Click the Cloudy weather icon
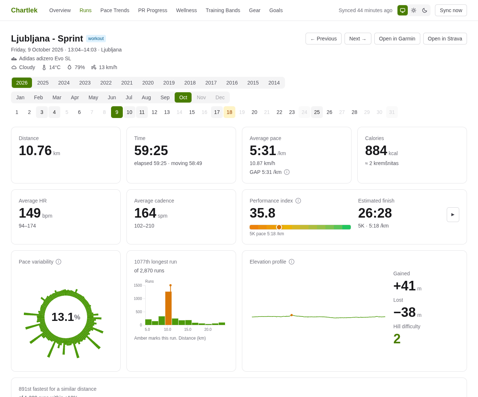Image resolution: width=478 pixels, height=397 pixels. pos(14,67)
